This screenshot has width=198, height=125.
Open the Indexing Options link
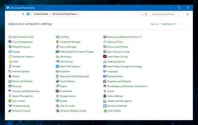point(116,61)
